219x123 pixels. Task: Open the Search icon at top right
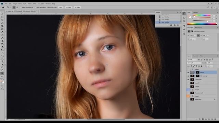pyautogui.click(x=208, y=8)
